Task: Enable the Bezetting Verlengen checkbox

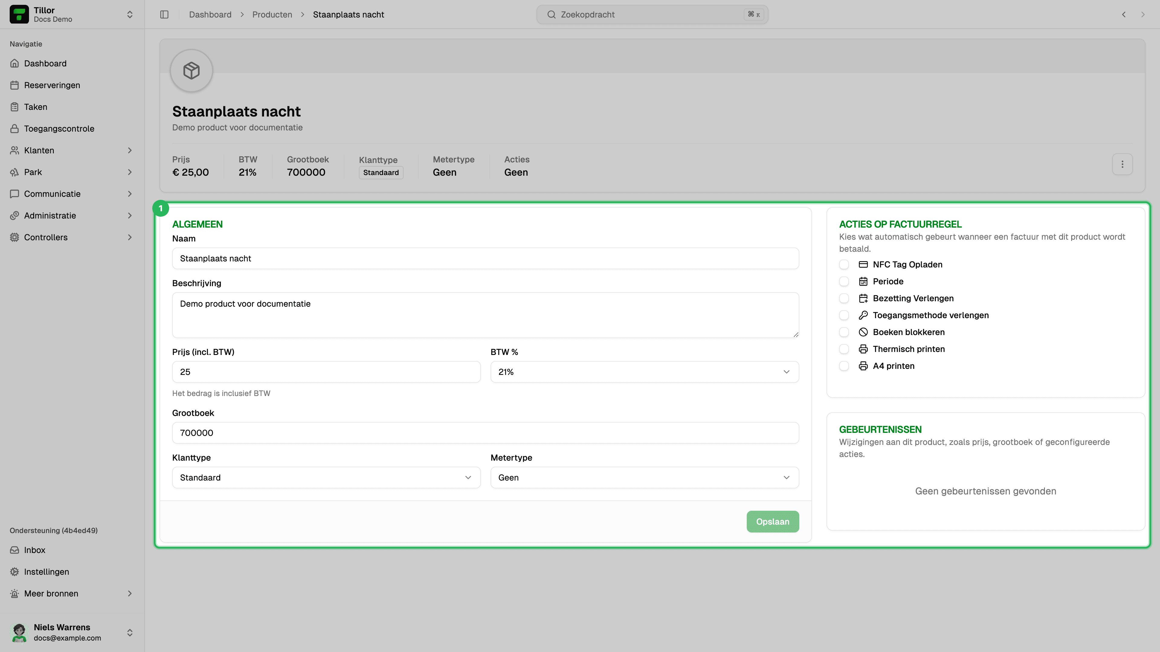Action: [844, 298]
